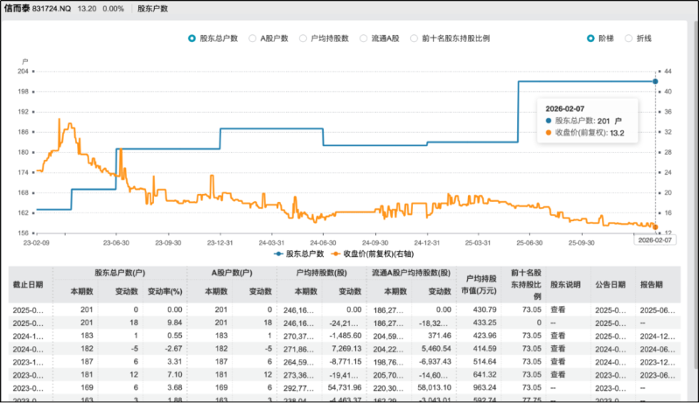Toggle the orange 收盘价(前复权) legend series

pyautogui.click(x=373, y=254)
